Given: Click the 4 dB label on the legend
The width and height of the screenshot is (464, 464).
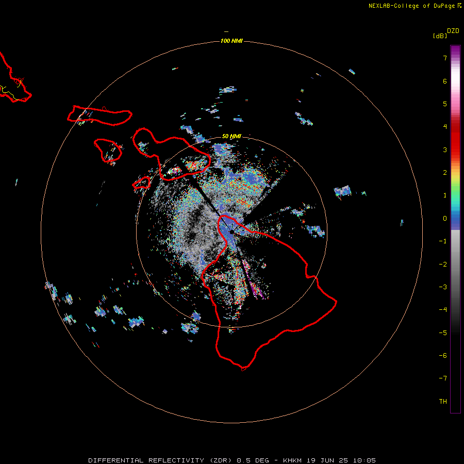Looking at the screenshot, I should point(445,127).
